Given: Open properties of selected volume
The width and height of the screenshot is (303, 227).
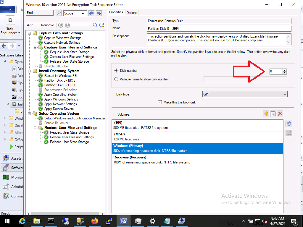Looking at the screenshot, I should pos(273,114).
